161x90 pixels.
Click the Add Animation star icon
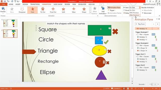pyautogui.click(x=103, y=8)
